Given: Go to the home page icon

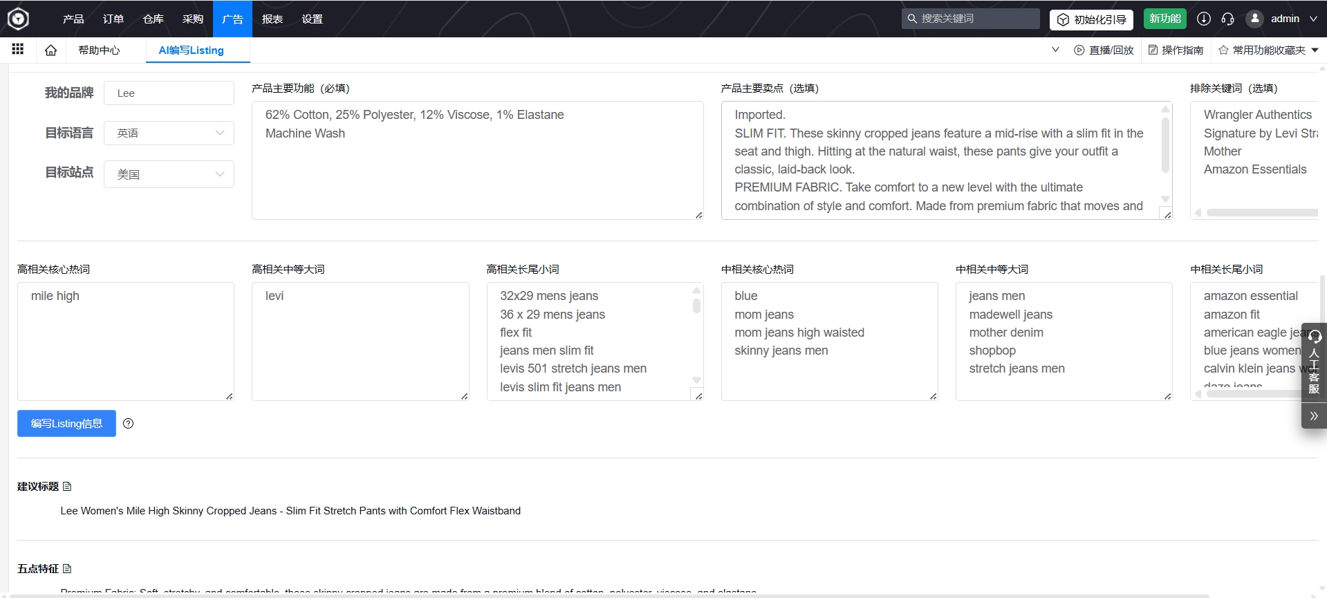Looking at the screenshot, I should point(50,50).
